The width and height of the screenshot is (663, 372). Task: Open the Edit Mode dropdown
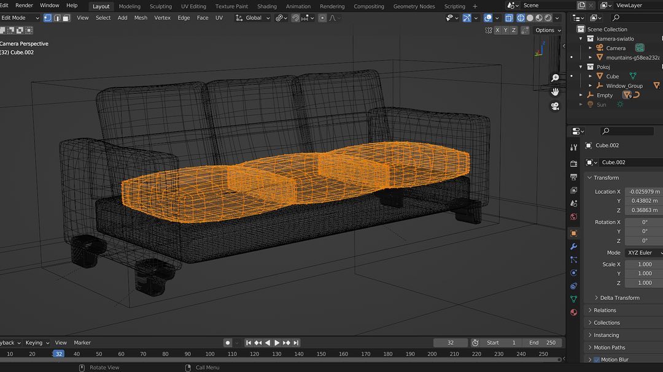(20, 18)
